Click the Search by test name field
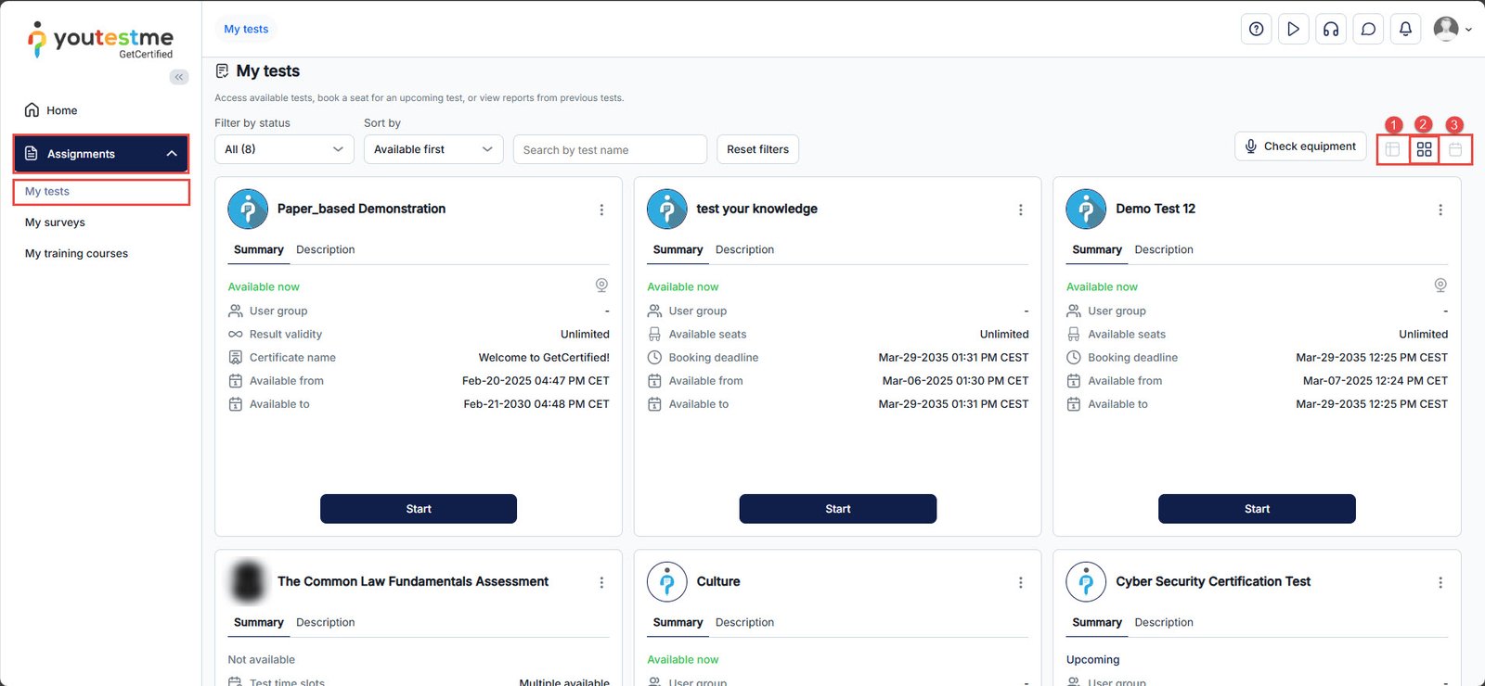This screenshot has height=686, width=1485. tap(609, 149)
